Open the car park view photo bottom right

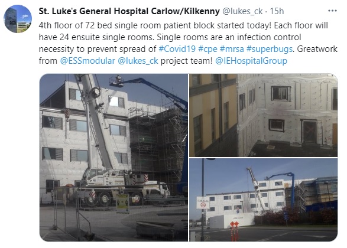[263, 200]
